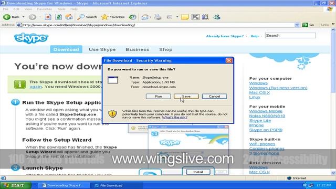Open the Windows Start menu
The width and height of the screenshot is (336, 189).
(16, 185)
